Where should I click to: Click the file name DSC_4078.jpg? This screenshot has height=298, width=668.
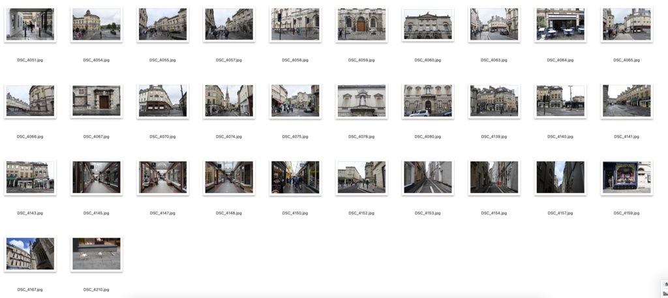[361, 137]
